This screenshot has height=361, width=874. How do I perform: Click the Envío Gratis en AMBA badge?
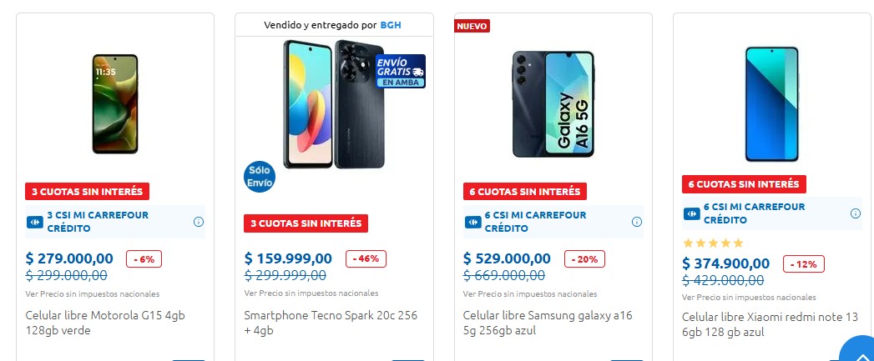point(401,72)
